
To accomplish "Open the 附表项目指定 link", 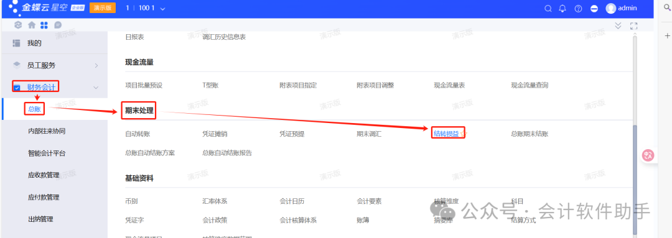I will pyautogui.click(x=298, y=85).
